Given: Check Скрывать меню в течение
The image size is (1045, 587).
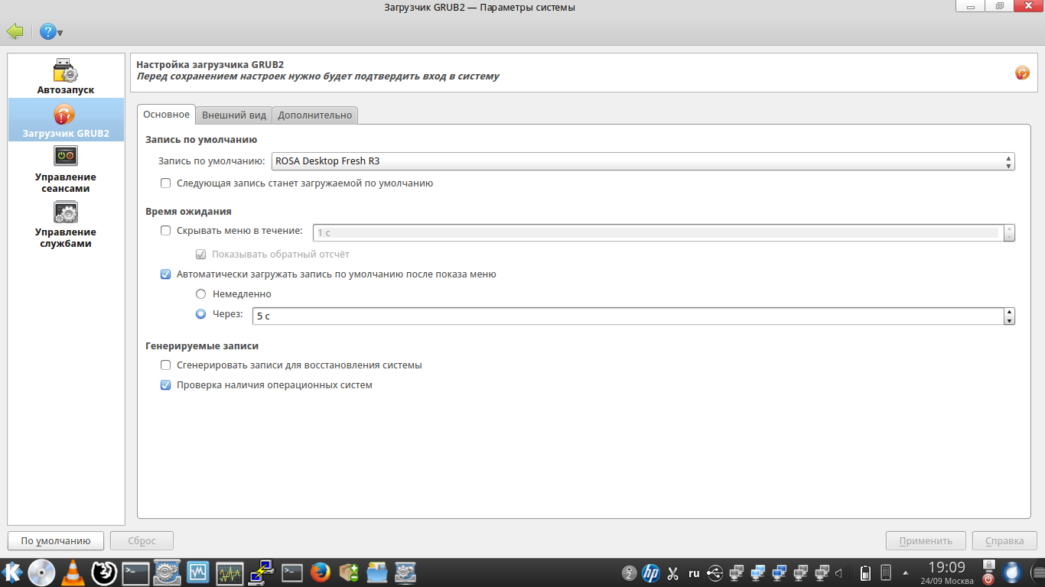Looking at the screenshot, I should pos(165,231).
